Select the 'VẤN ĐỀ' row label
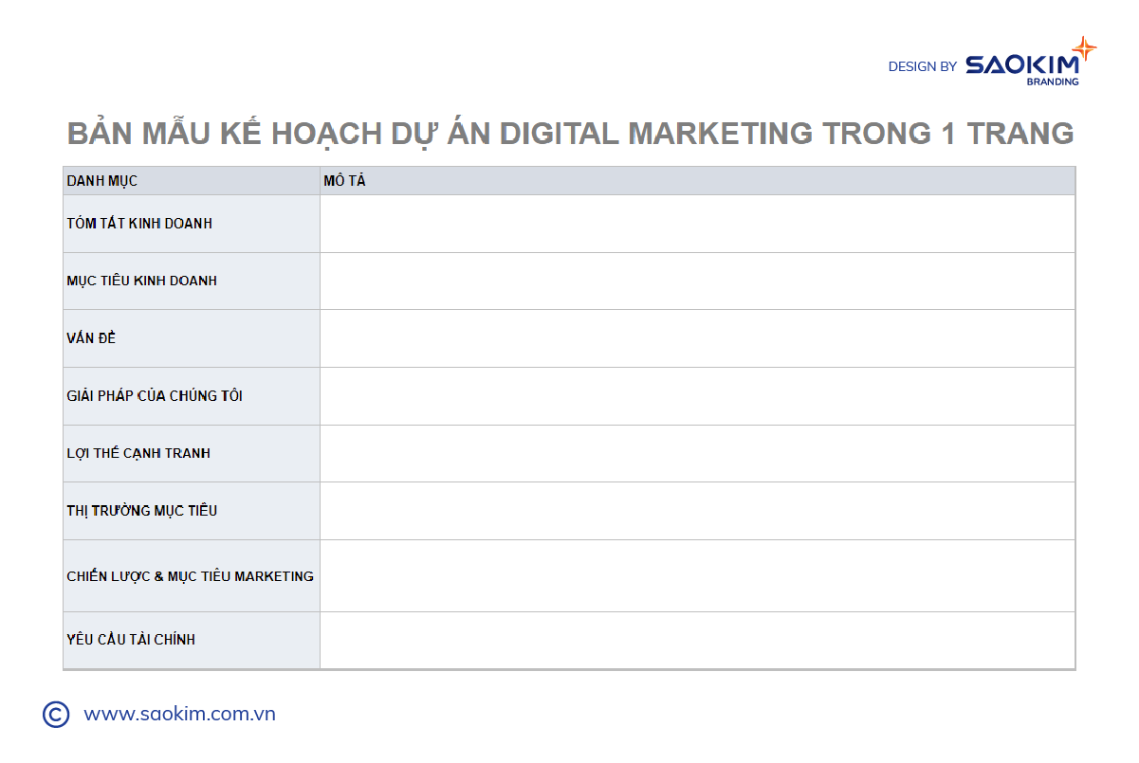 coord(91,337)
